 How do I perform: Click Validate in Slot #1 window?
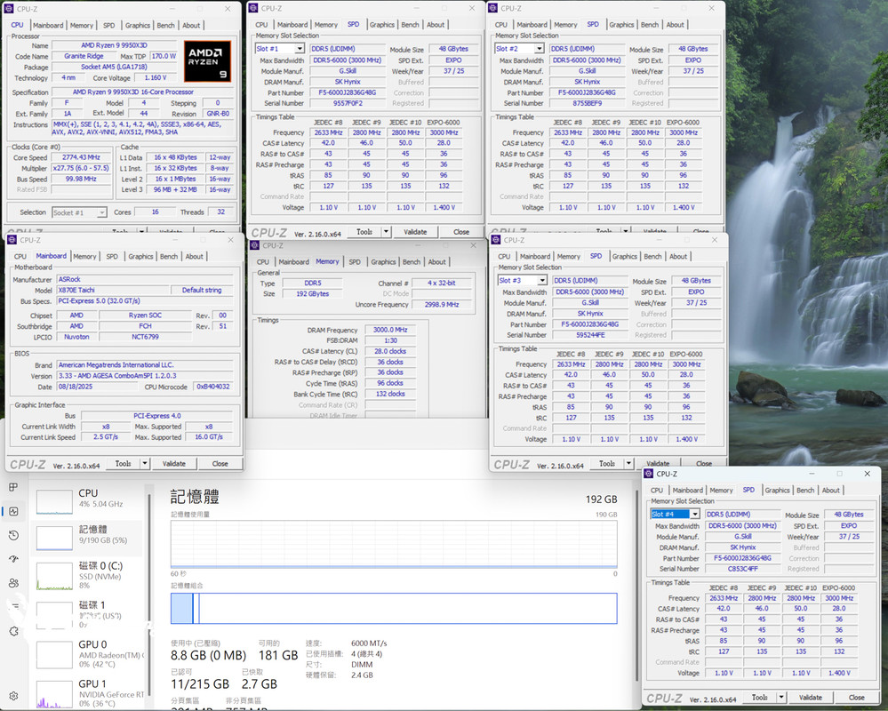point(415,232)
